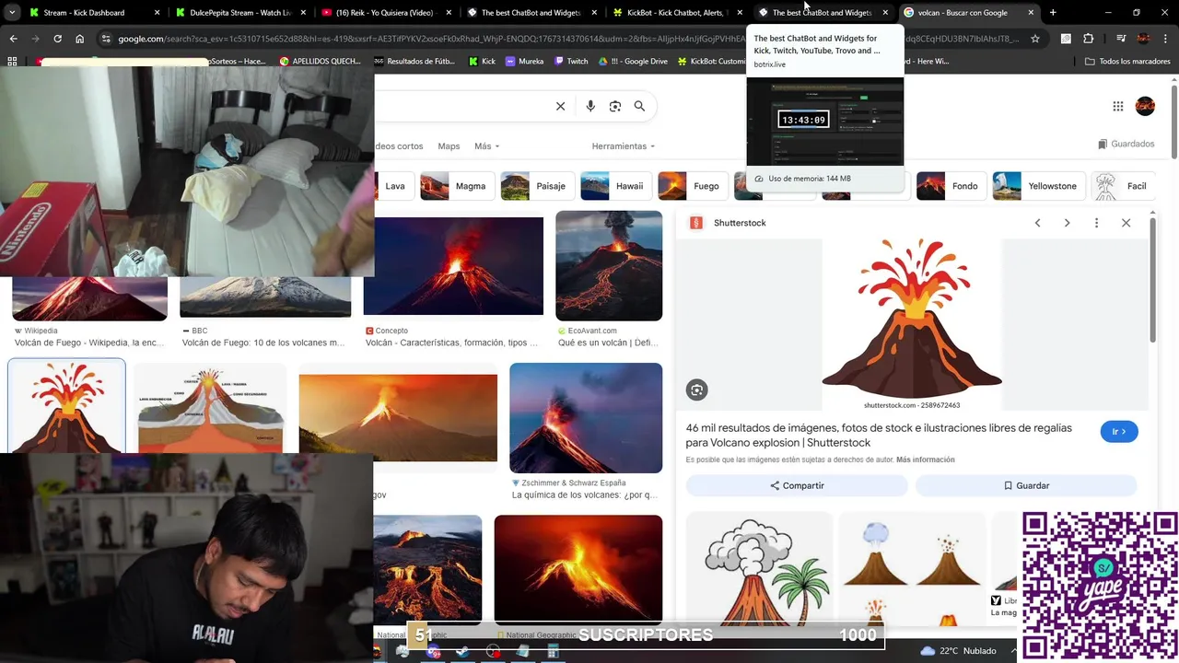Open the Resultados de Fútb... bookmark

pyautogui.click(x=414, y=61)
